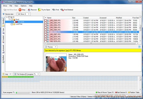Click the block map scroll-up arrow
This screenshot has width=143, height=99.
tap(140, 77)
